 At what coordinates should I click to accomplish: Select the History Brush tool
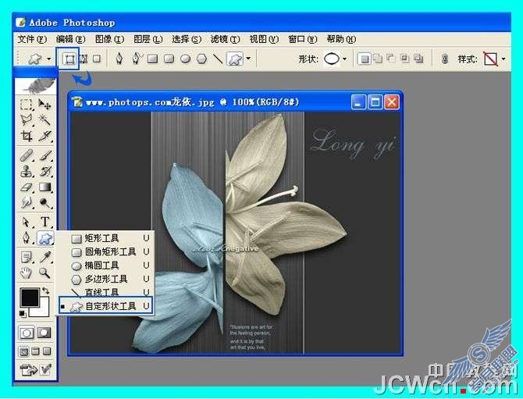[x=44, y=171]
